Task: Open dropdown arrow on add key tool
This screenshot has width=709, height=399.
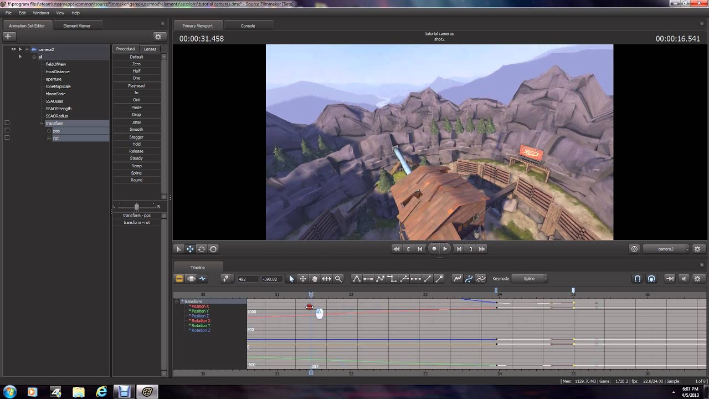Action: 232,279
